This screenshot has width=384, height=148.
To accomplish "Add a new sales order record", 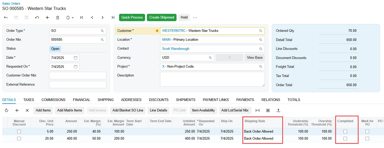I will tap(47, 17).
